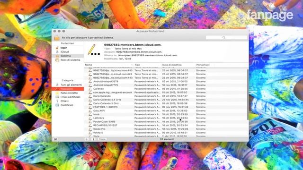The height and width of the screenshot is (170, 303).
Task: Click the login keychain padlock icon
Action: point(57,48)
